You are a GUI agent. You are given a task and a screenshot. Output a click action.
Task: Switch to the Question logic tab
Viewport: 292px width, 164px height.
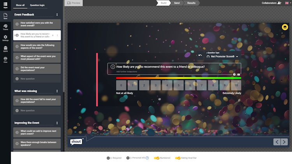coord(37,5)
